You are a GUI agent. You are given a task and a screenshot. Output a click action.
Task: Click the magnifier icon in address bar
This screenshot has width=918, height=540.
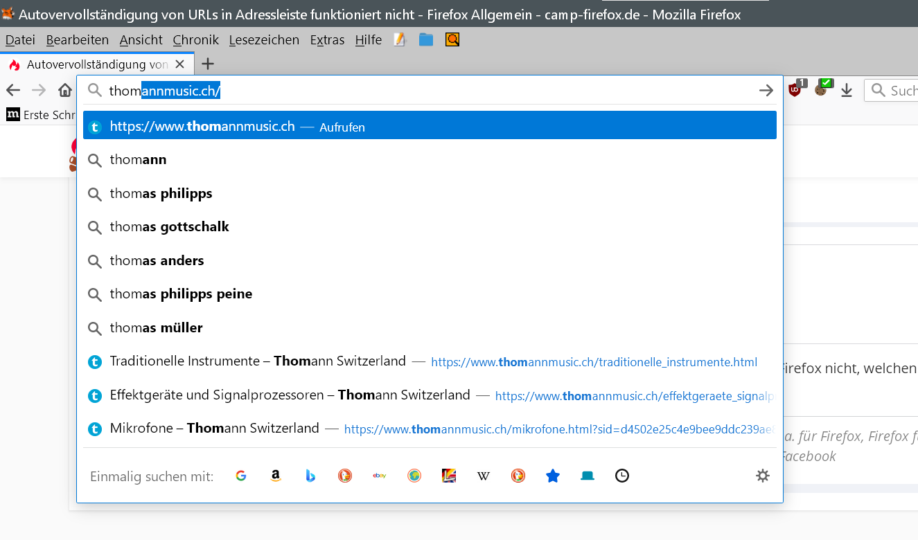(x=95, y=91)
